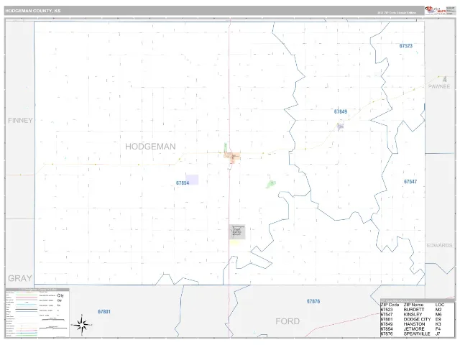Screen dimensions: 460x345
Task: Click the HODGEMAN county name on the map
Action: coord(150,147)
